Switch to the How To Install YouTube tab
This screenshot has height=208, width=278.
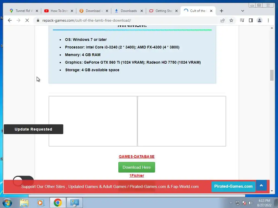[59, 11]
